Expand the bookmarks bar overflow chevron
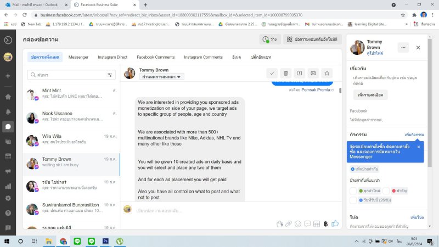Image resolution: width=439 pixels, height=247 pixels. coord(407,24)
